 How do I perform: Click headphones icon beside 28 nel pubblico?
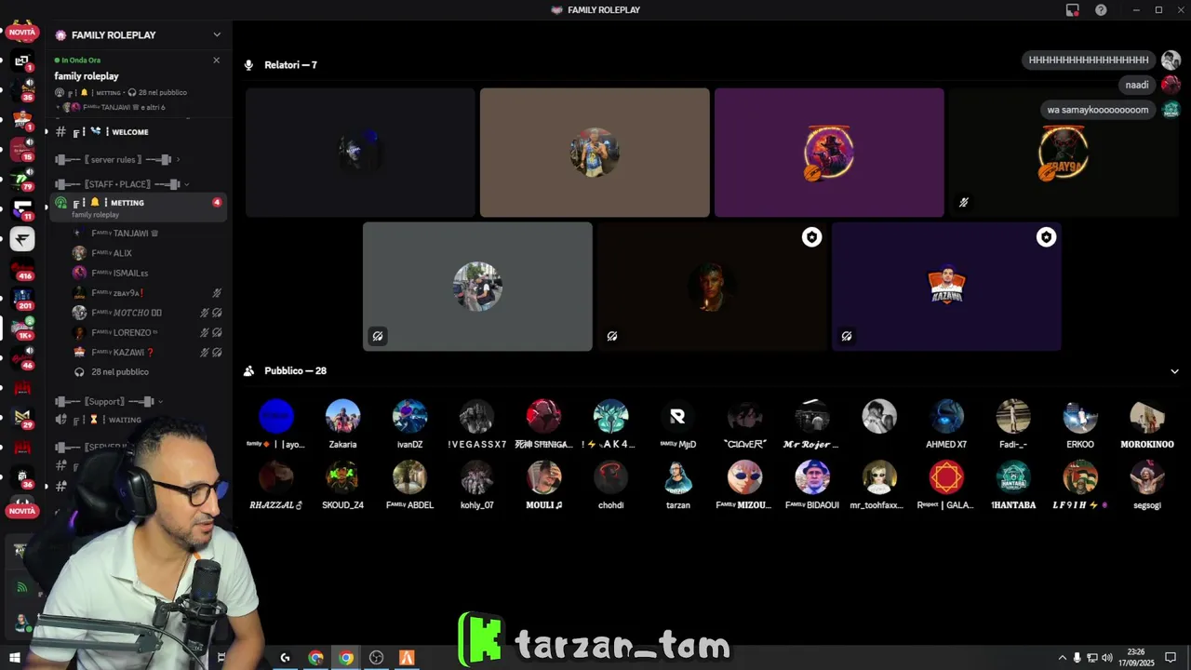coord(79,372)
